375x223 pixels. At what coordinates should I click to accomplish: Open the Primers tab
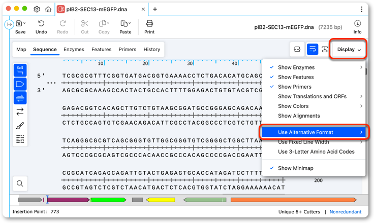(127, 49)
